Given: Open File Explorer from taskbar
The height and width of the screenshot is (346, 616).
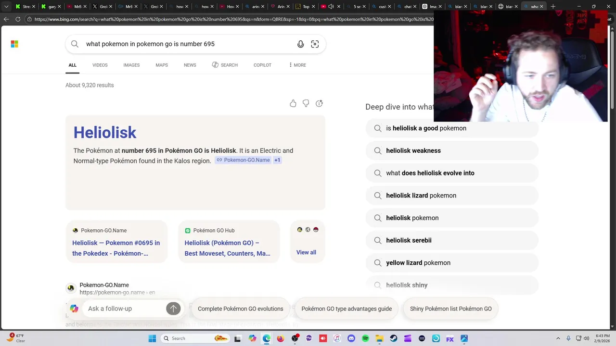Looking at the screenshot, I should point(380,338).
